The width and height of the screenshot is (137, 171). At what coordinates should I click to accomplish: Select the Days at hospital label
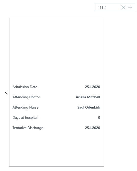(x=25, y=117)
